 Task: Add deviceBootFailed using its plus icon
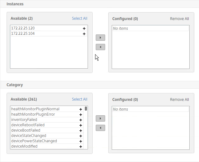(x=81, y=131)
